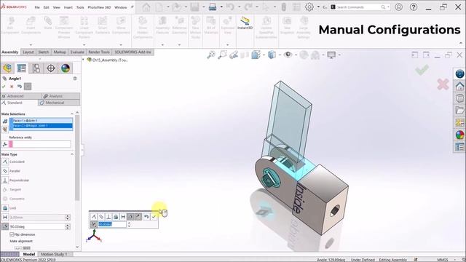466x262 pixels.
Task: Increment the angle value spinner in panel
Action: 68,225
